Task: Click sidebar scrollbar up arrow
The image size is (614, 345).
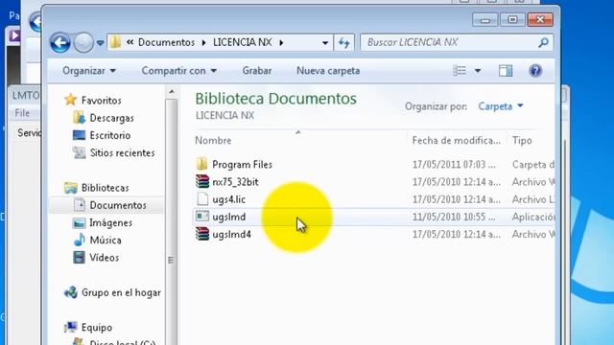Action: pos(171,92)
